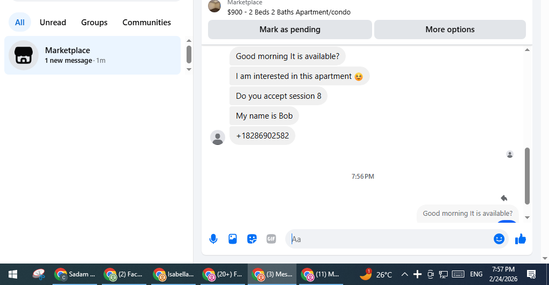Open the emoji picker in message box
549x285 pixels.
499,239
